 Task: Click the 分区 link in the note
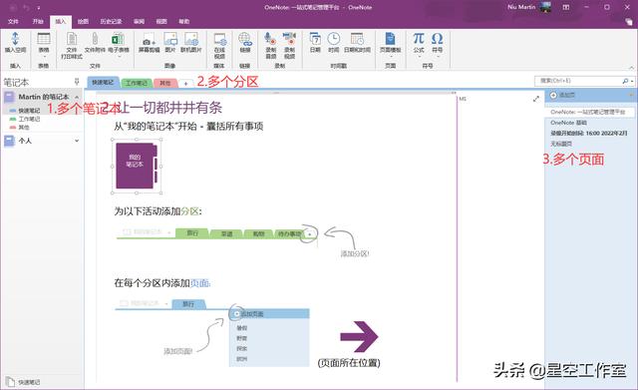pyautogui.click(x=189, y=211)
